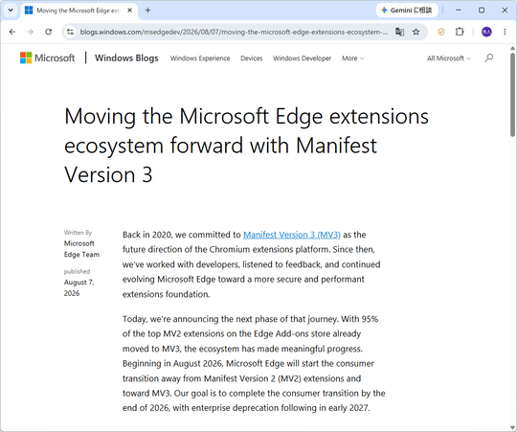Click the page vertical scrollbar thumb
Image resolution: width=517 pixels, height=432 pixels.
pos(512,95)
